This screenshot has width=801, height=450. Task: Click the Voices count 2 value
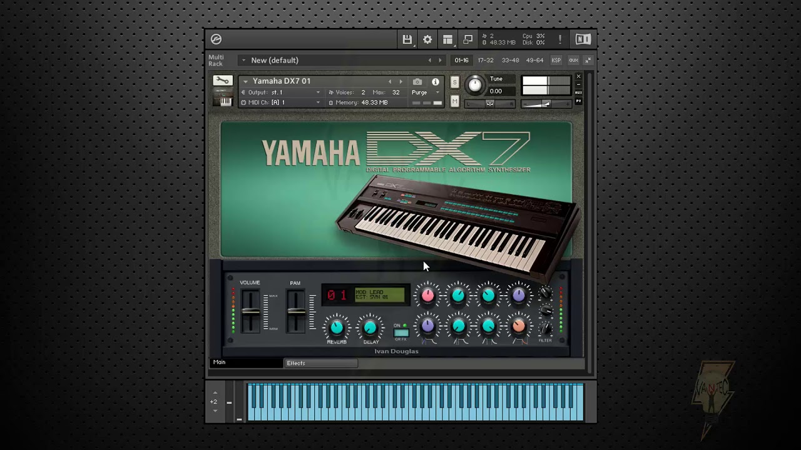363,92
